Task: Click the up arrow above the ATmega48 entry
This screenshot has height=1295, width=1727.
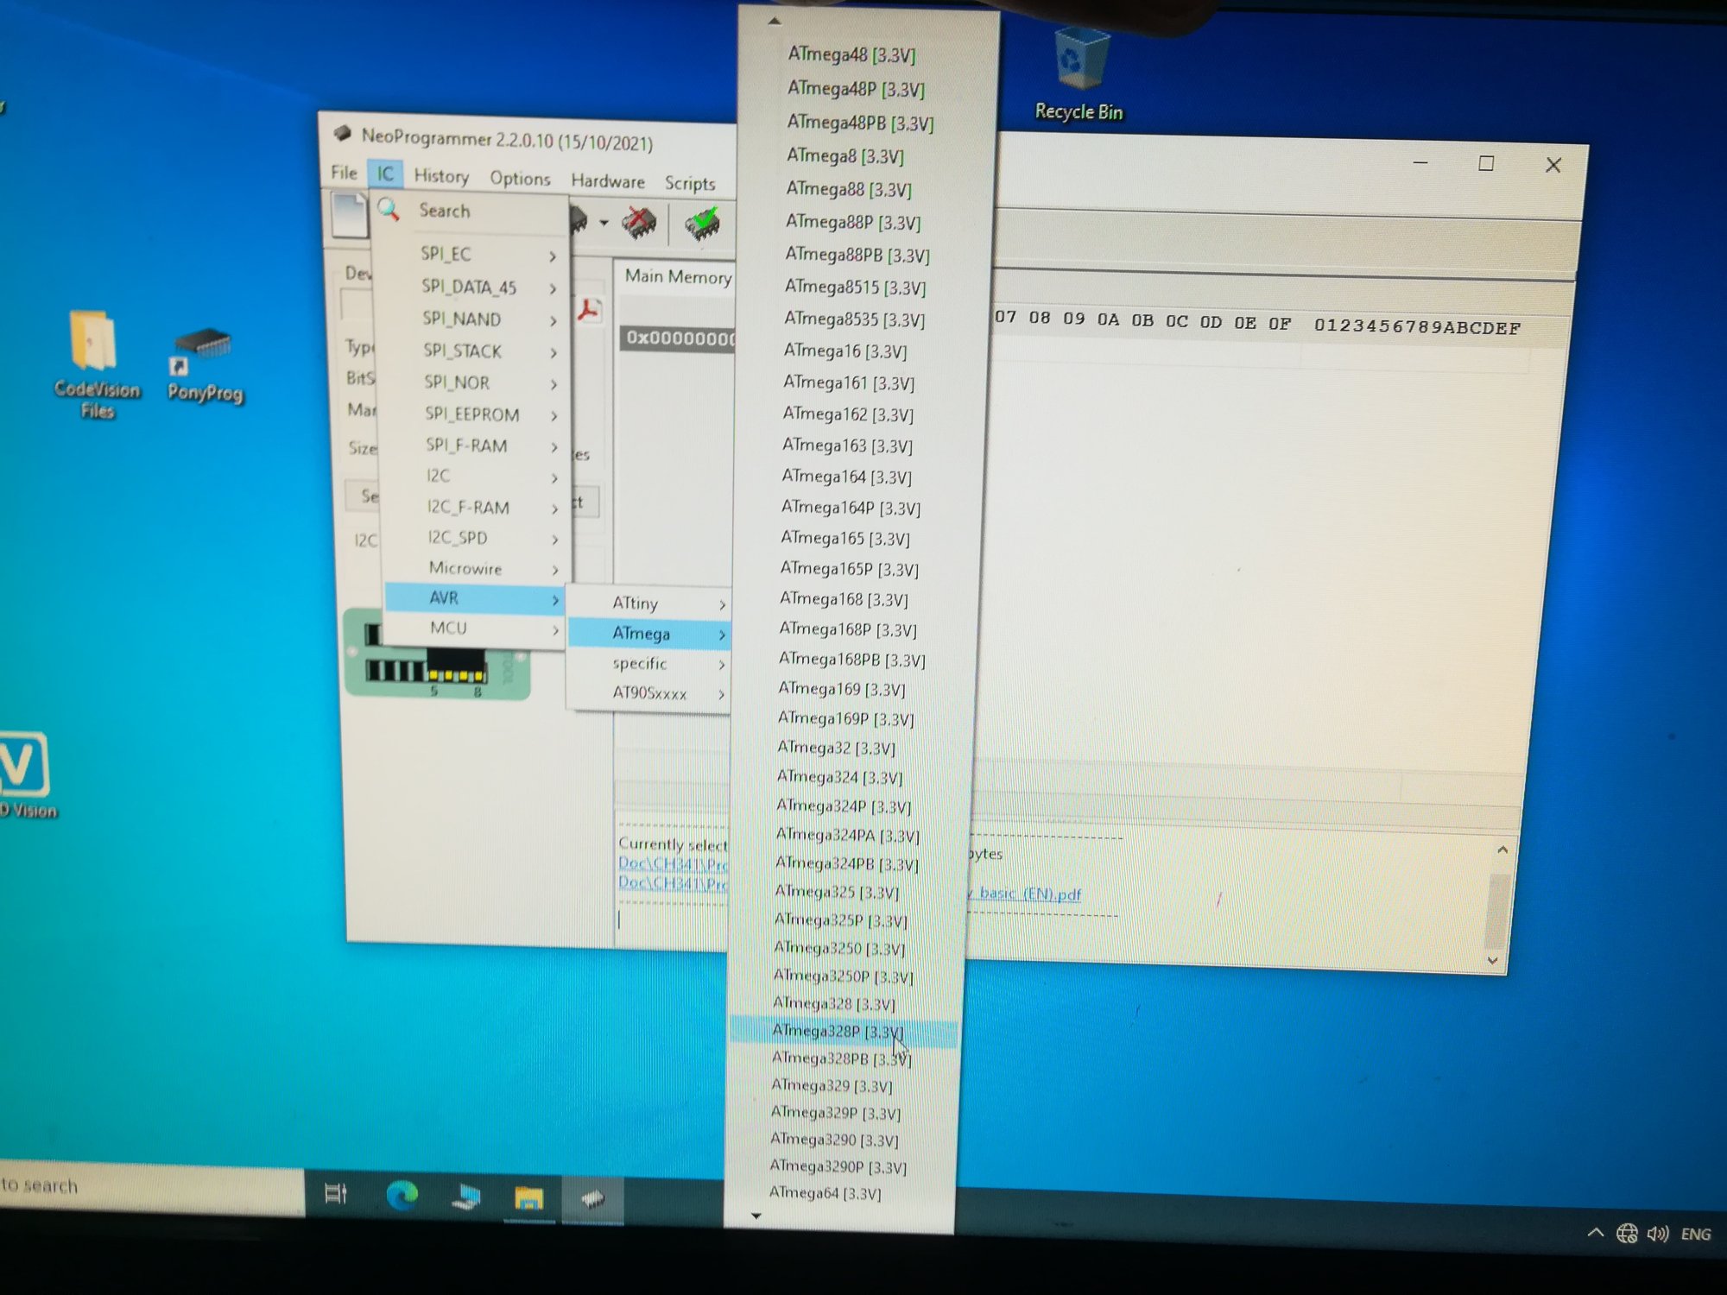Action: [774, 21]
